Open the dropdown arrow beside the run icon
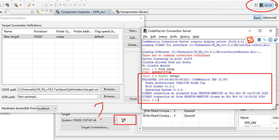279x140 pixels. pyautogui.click(x=21, y=5)
